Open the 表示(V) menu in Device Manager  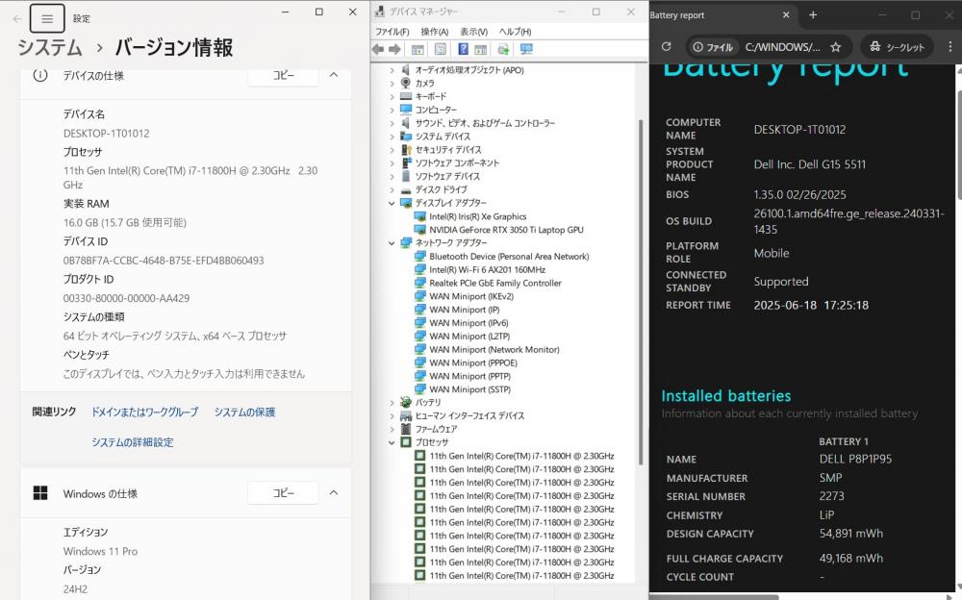[473, 32]
